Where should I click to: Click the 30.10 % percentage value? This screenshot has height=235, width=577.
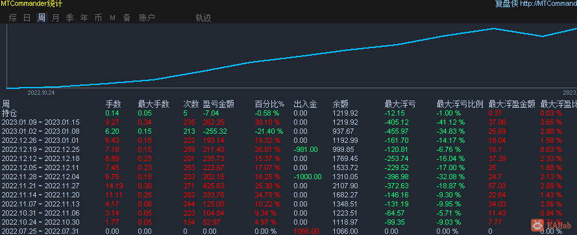267,122
